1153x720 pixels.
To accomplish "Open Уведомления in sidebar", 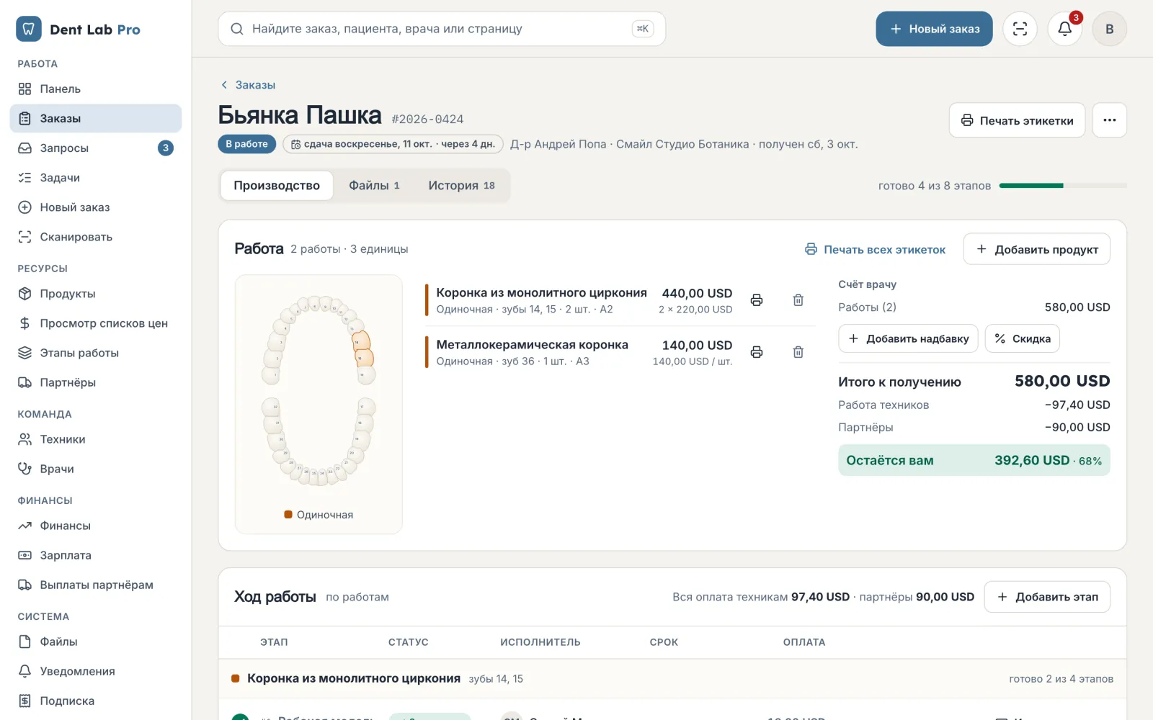I will coord(96,671).
